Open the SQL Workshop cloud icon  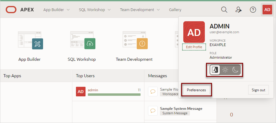coord(83,40)
